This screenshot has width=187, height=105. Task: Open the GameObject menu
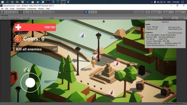21,8
